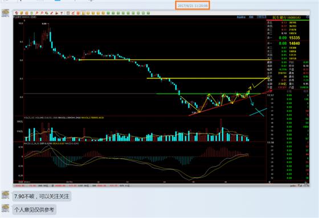Click the message bubble 个人意见仅供参考

coord(34,209)
